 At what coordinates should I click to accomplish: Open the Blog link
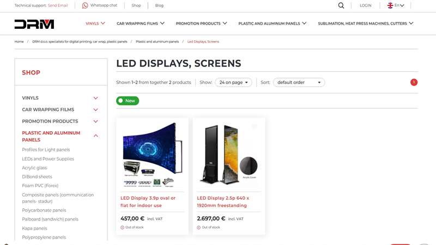click(x=159, y=5)
